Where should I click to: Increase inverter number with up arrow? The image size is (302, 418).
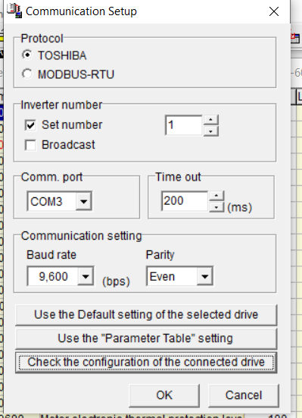coord(210,120)
